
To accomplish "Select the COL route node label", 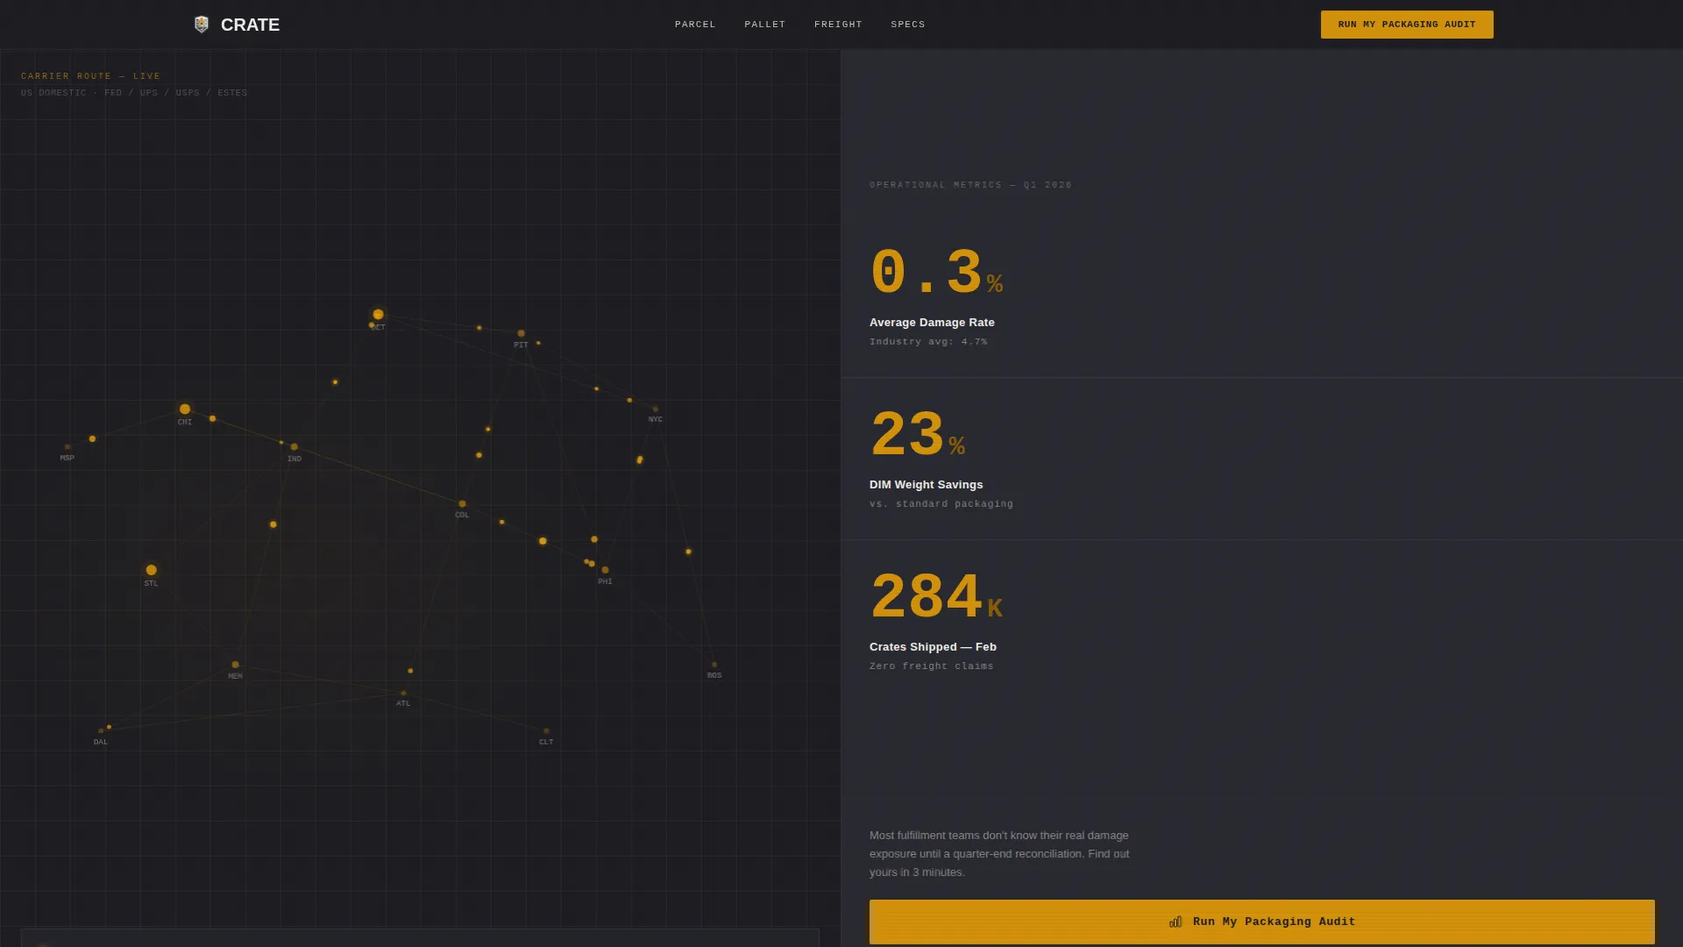I will 462,516.
